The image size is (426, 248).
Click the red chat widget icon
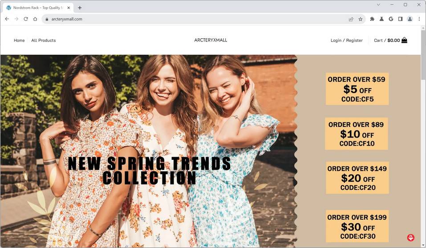[x=410, y=238]
